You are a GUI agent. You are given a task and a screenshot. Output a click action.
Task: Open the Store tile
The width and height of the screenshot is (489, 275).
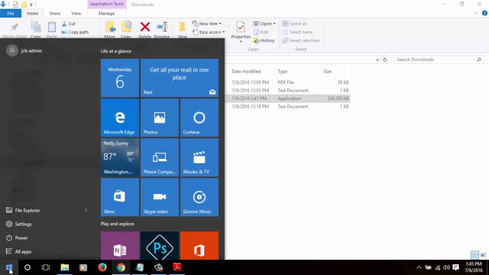pyautogui.click(x=120, y=197)
